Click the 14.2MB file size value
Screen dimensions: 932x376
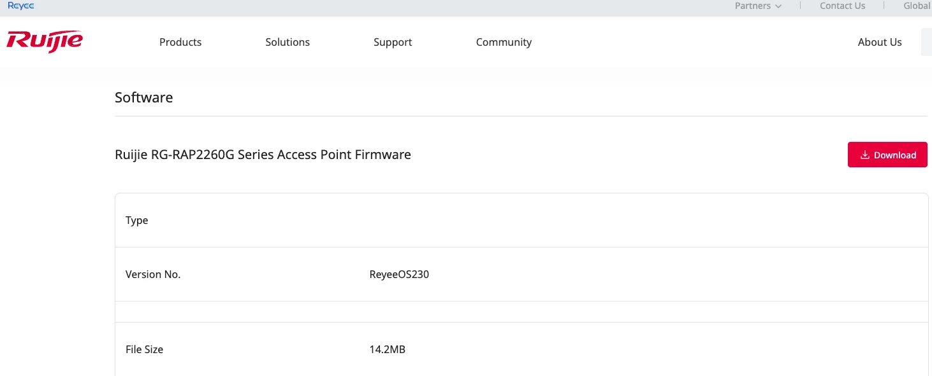387,349
